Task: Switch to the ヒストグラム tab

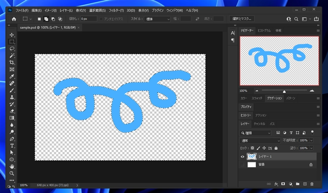Action: coord(264,31)
